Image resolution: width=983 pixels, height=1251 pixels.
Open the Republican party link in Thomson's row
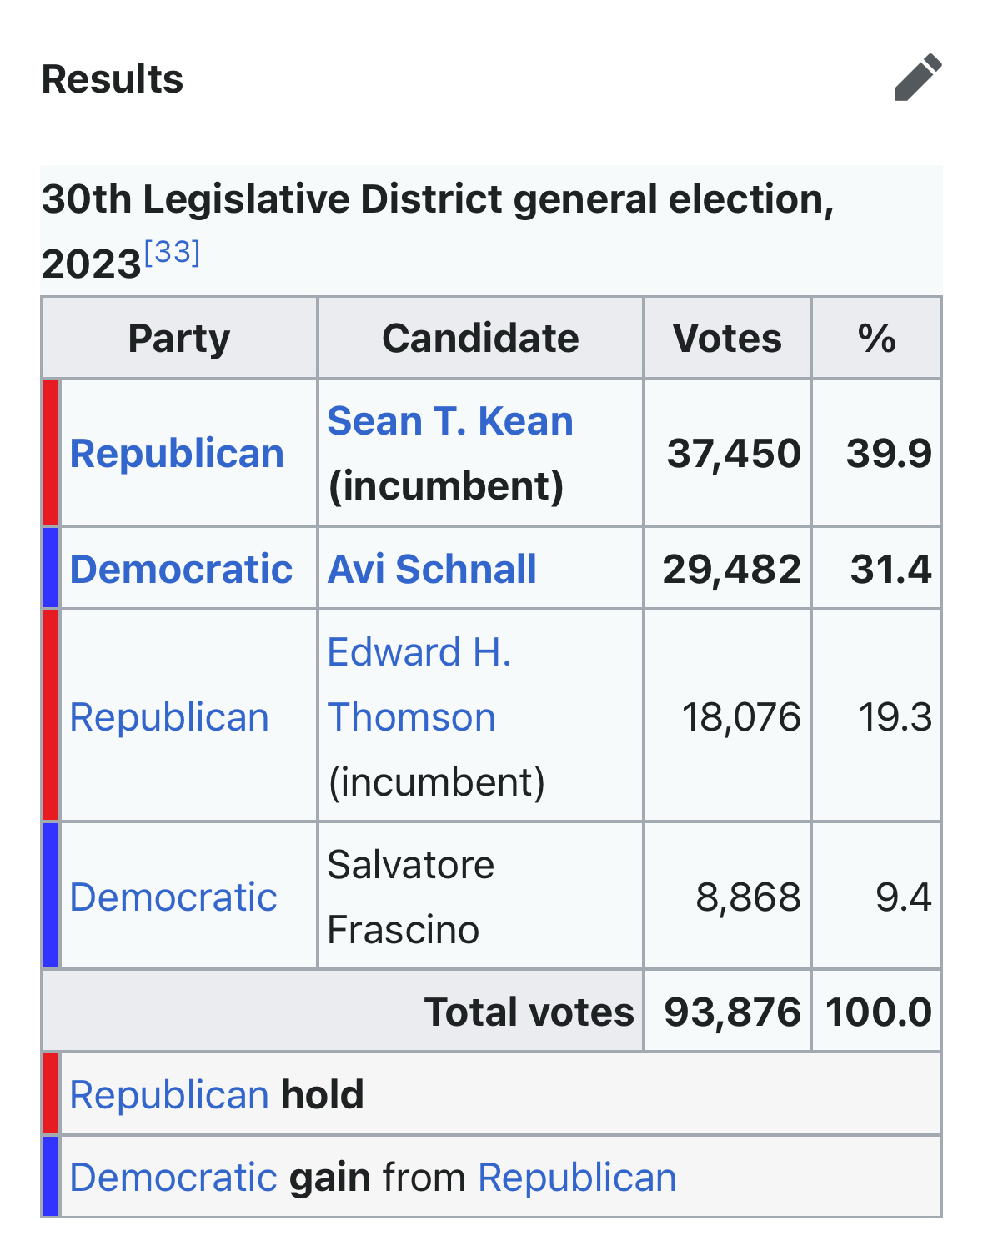[169, 717]
